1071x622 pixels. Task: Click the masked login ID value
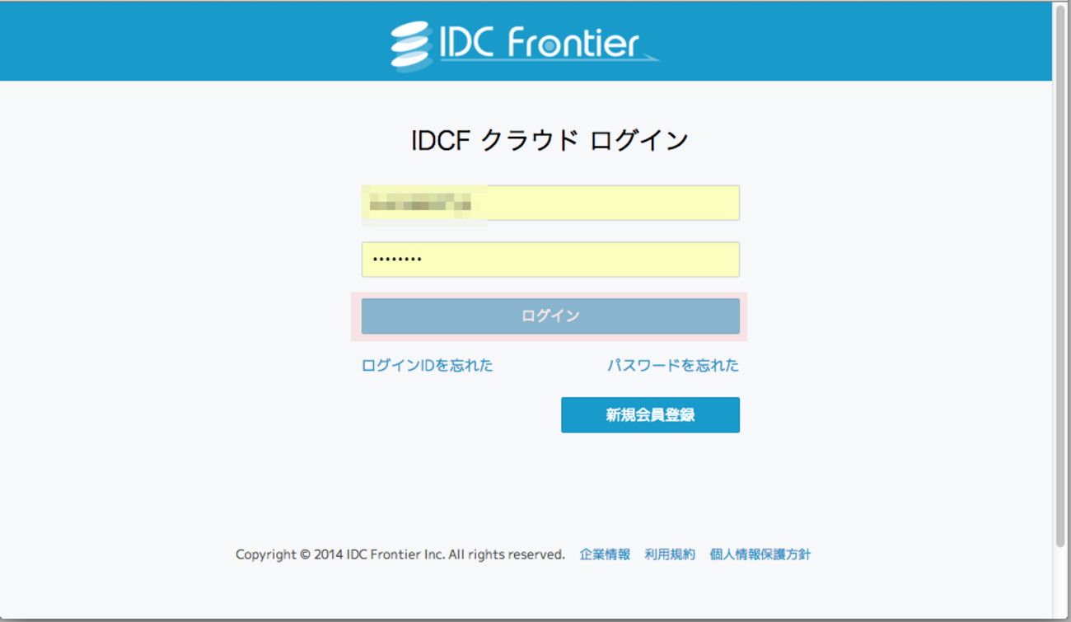(x=422, y=203)
